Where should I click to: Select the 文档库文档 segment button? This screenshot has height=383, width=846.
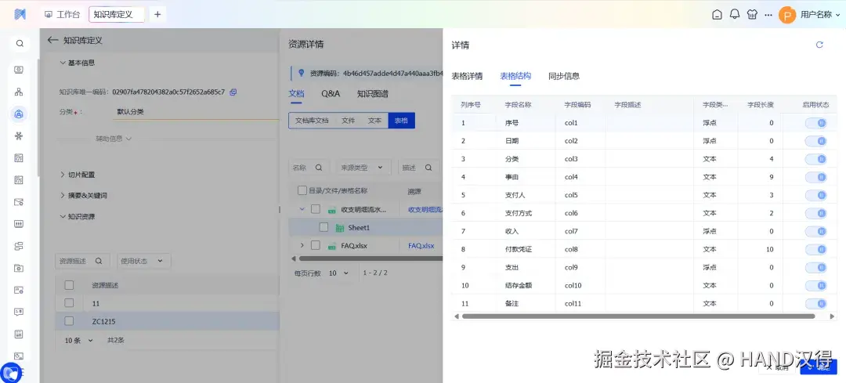tap(311, 121)
